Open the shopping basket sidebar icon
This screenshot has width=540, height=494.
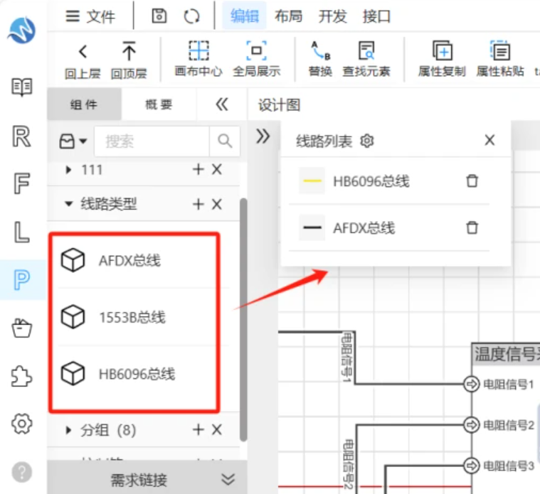(21, 328)
